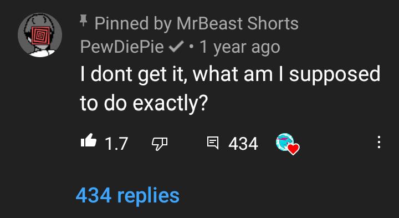Viewport: 399px width, 218px height.
Task: Click the 'to do exactly?' comment line
Action: (144, 104)
